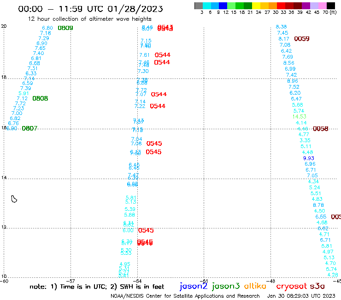Click the island outline on the map
Viewport: 341px width, 300px height.
14,199
